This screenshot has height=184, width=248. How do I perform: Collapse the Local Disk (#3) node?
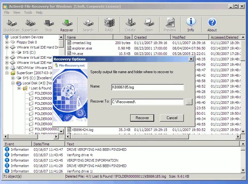13,83
